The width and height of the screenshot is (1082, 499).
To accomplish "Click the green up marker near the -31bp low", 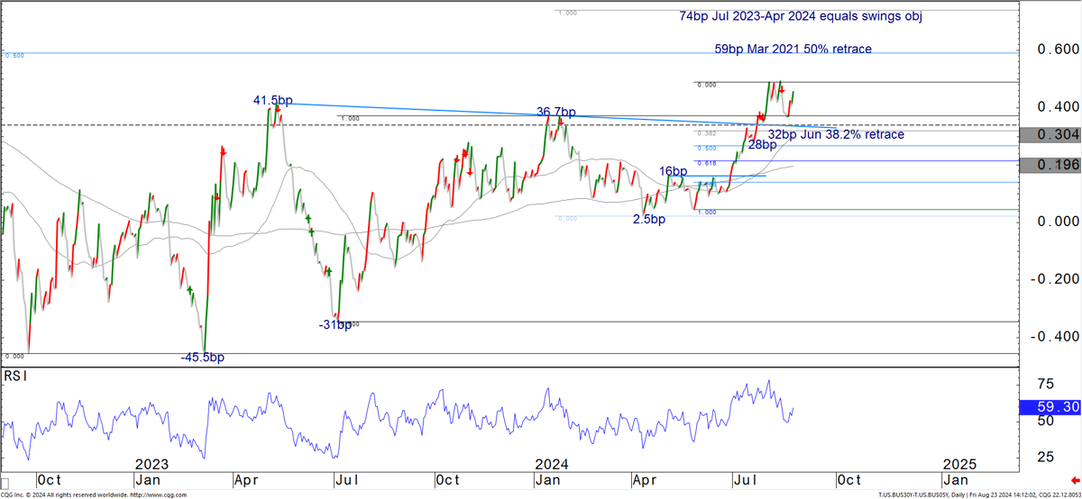I will coord(328,271).
